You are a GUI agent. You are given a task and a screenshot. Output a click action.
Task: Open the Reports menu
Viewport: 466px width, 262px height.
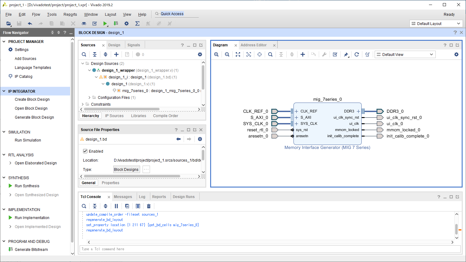(70, 15)
